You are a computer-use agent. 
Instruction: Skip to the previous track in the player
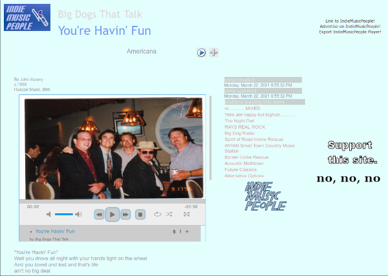click(99, 215)
